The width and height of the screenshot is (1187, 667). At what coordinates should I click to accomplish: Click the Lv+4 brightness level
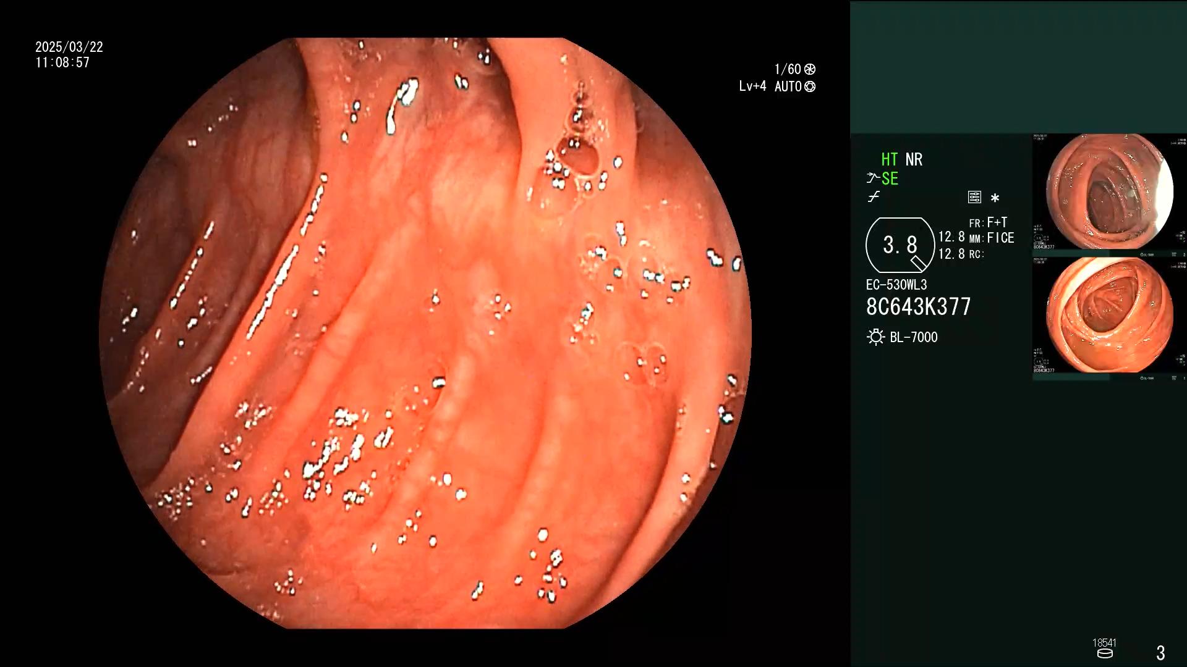coord(752,86)
